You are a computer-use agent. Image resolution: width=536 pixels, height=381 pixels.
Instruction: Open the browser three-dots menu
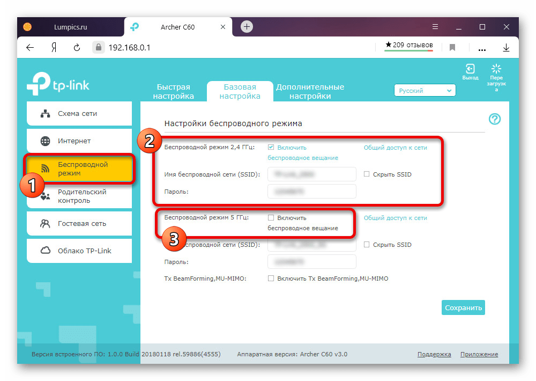481,48
